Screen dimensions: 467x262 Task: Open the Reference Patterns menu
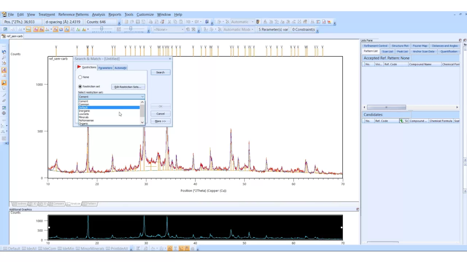73,15
